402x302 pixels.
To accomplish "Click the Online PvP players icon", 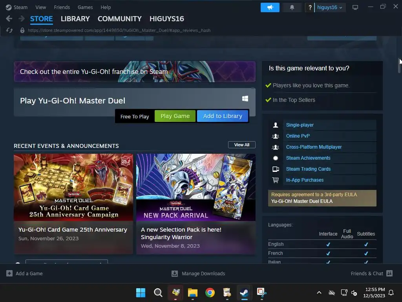I will (x=276, y=136).
